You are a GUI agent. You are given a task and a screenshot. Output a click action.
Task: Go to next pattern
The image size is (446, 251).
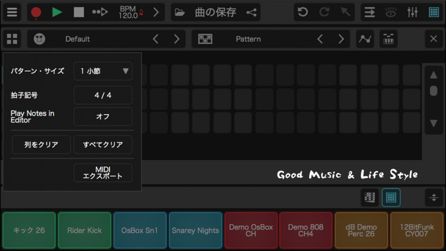coord(341,39)
